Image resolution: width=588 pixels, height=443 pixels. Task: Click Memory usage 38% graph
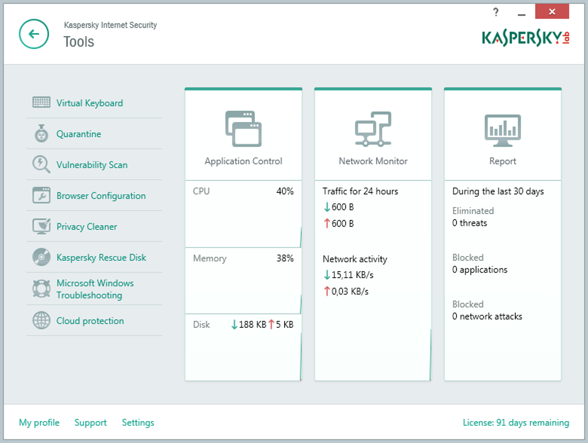(243, 281)
